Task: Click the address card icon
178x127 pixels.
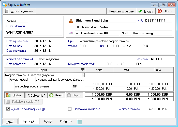Action: pyautogui.click(x=71, y=33)
